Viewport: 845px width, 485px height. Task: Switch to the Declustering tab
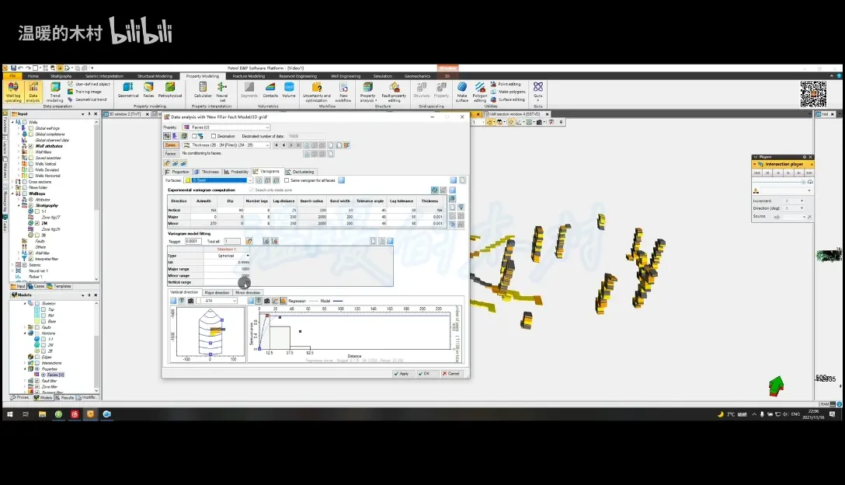pos(300,172)
